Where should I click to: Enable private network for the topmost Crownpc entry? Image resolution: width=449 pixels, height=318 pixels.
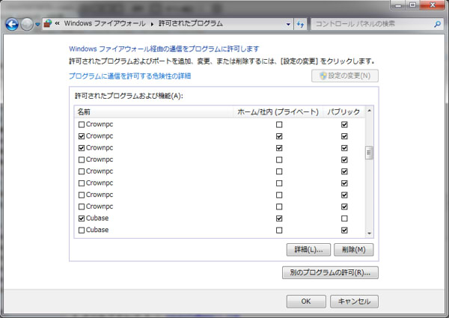[279, 124]
